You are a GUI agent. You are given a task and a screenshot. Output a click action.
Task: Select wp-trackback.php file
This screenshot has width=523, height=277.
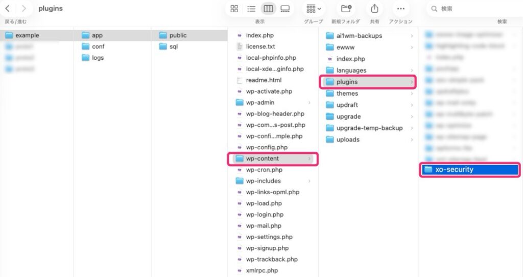(273, 259)
